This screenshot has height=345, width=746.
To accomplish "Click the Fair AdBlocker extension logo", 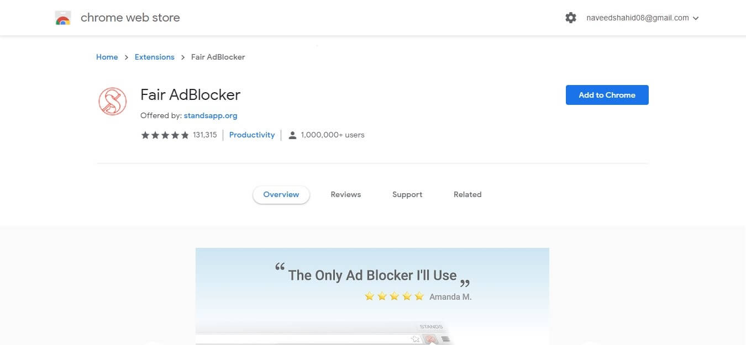I will point(112,101).
